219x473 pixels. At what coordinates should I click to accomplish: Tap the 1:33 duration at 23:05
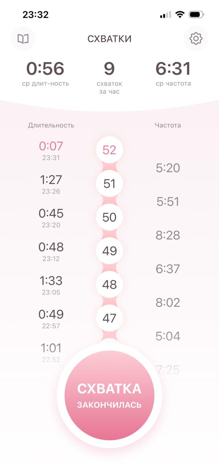[x=51, y=281]
